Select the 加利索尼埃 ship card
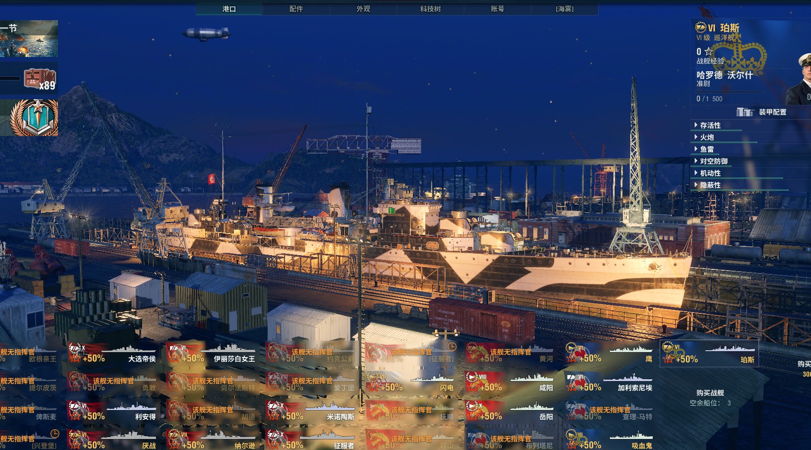The image size is (811, 450). point(609,382)
